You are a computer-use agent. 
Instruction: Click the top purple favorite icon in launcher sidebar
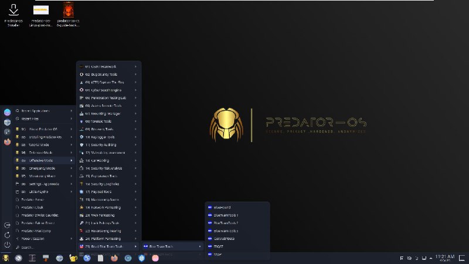click(7, 112)
